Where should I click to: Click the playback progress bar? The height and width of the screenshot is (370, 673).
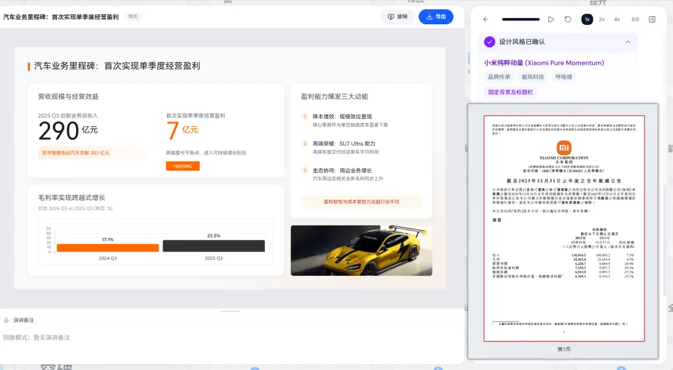(x=520, y=19)
